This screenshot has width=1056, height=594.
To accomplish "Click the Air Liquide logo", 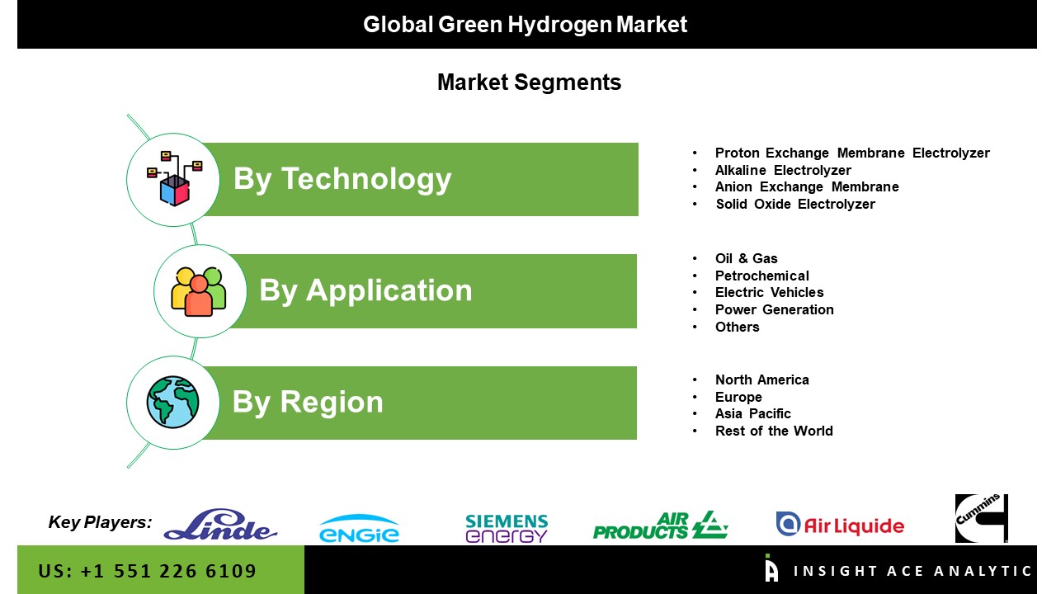I will 840,525.
